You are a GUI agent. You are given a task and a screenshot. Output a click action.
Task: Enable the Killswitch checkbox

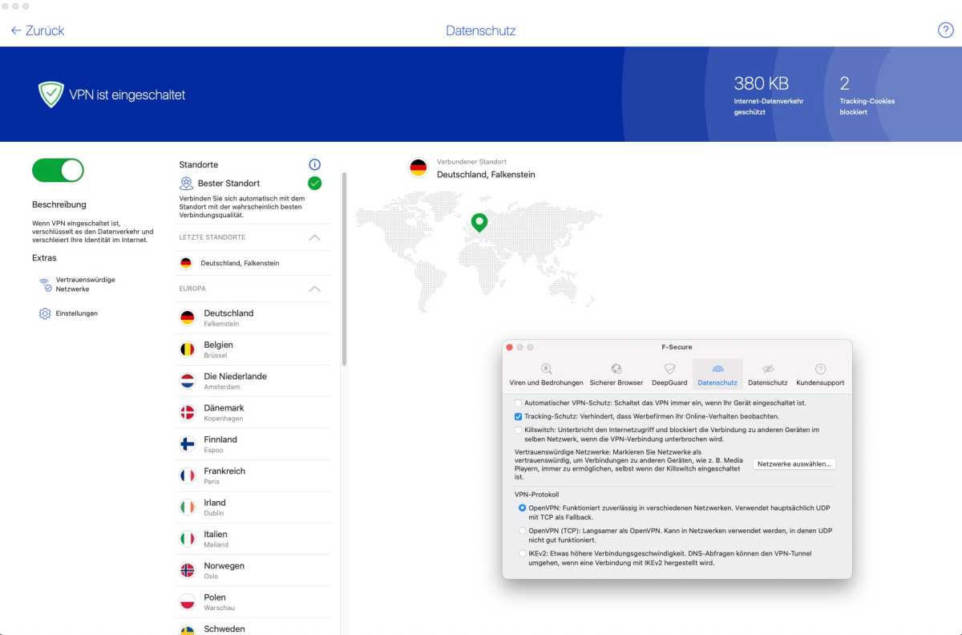tap(519, 431)
